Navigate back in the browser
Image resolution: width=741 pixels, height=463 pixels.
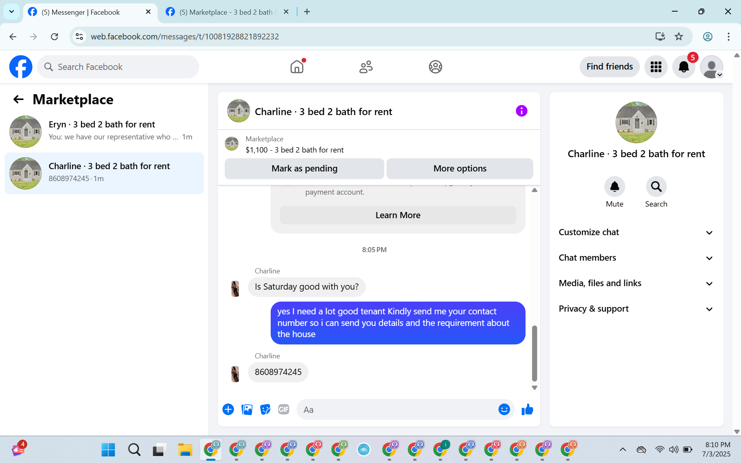13,37
